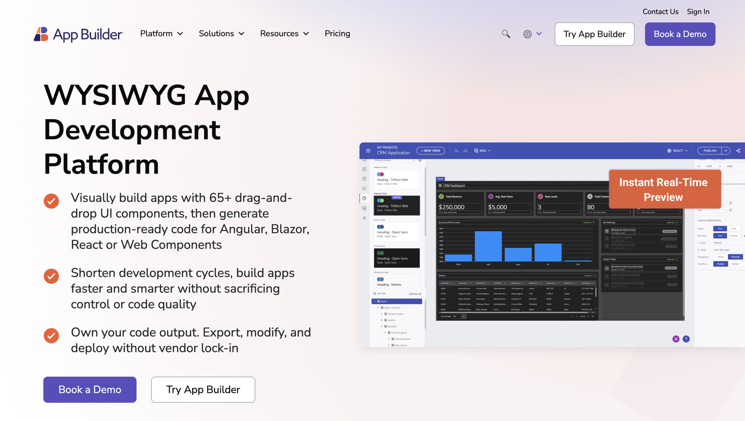Click the Instant Real-Time Preview callout
Viewport: 745px width, 421px height.
[x=665, y=189]
